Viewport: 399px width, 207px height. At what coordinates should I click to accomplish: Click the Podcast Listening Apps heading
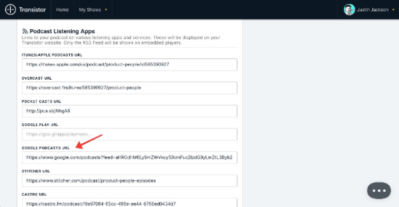tap(62, 31)
